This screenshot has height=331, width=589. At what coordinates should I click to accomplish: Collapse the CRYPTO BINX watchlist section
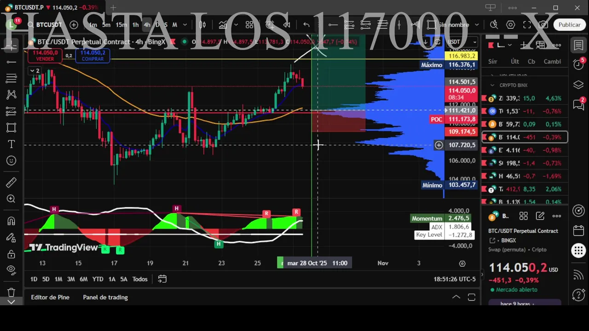(x=492, y=85)
